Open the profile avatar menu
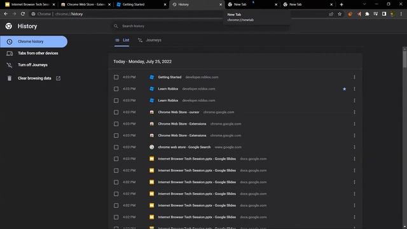 (x=392, y=14)
